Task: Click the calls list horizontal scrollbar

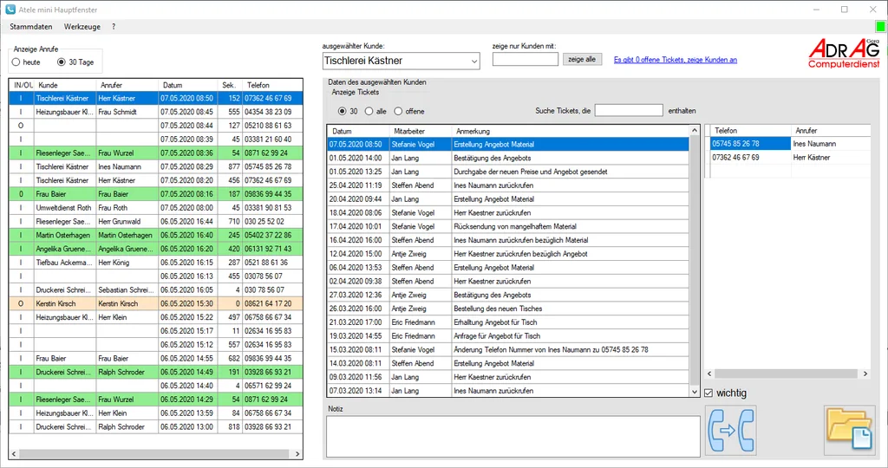Action: pos(156,454)
